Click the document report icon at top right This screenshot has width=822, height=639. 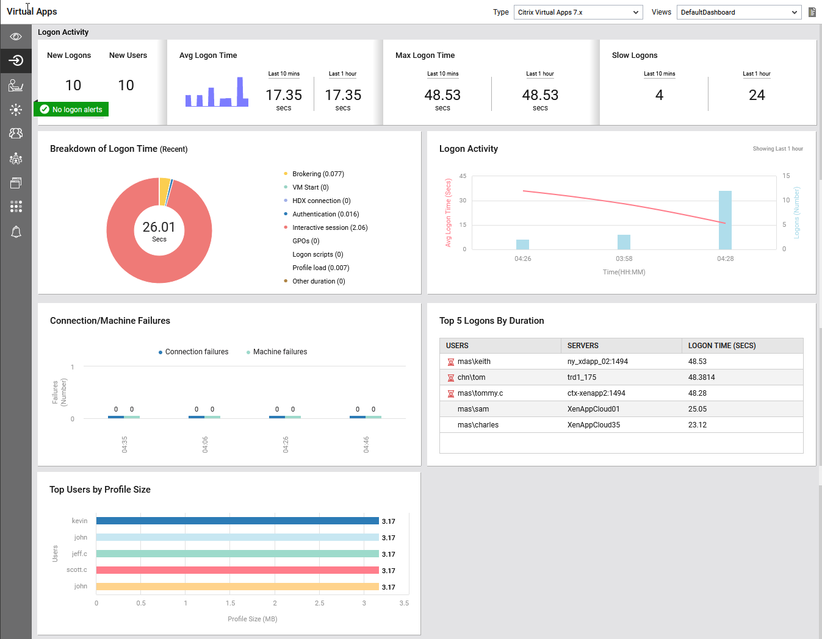[812, 12]
